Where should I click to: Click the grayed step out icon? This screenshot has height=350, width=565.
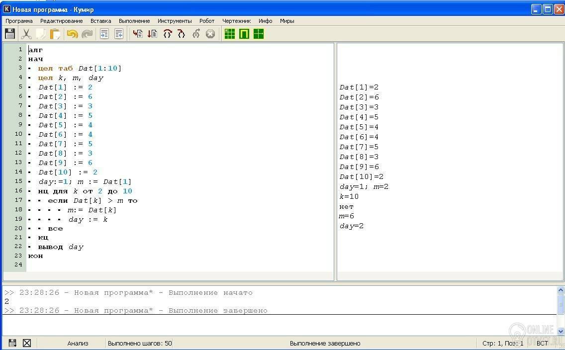coord(196,34)
